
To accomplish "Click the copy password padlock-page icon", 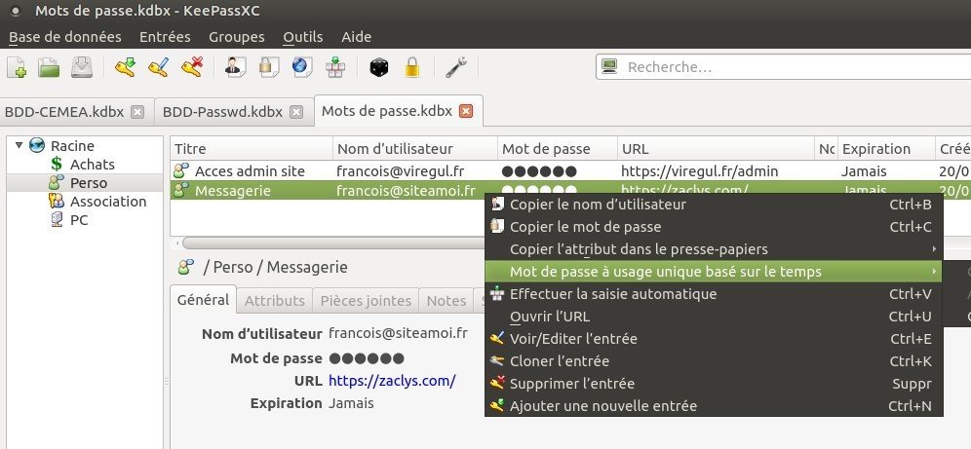I will click(269, 67).
